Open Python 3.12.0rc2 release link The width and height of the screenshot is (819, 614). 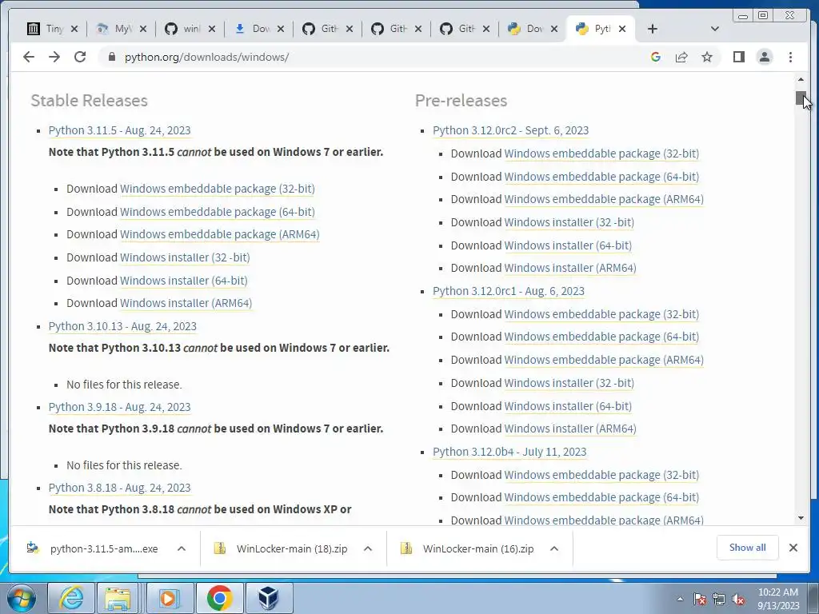tap(511, 130)
